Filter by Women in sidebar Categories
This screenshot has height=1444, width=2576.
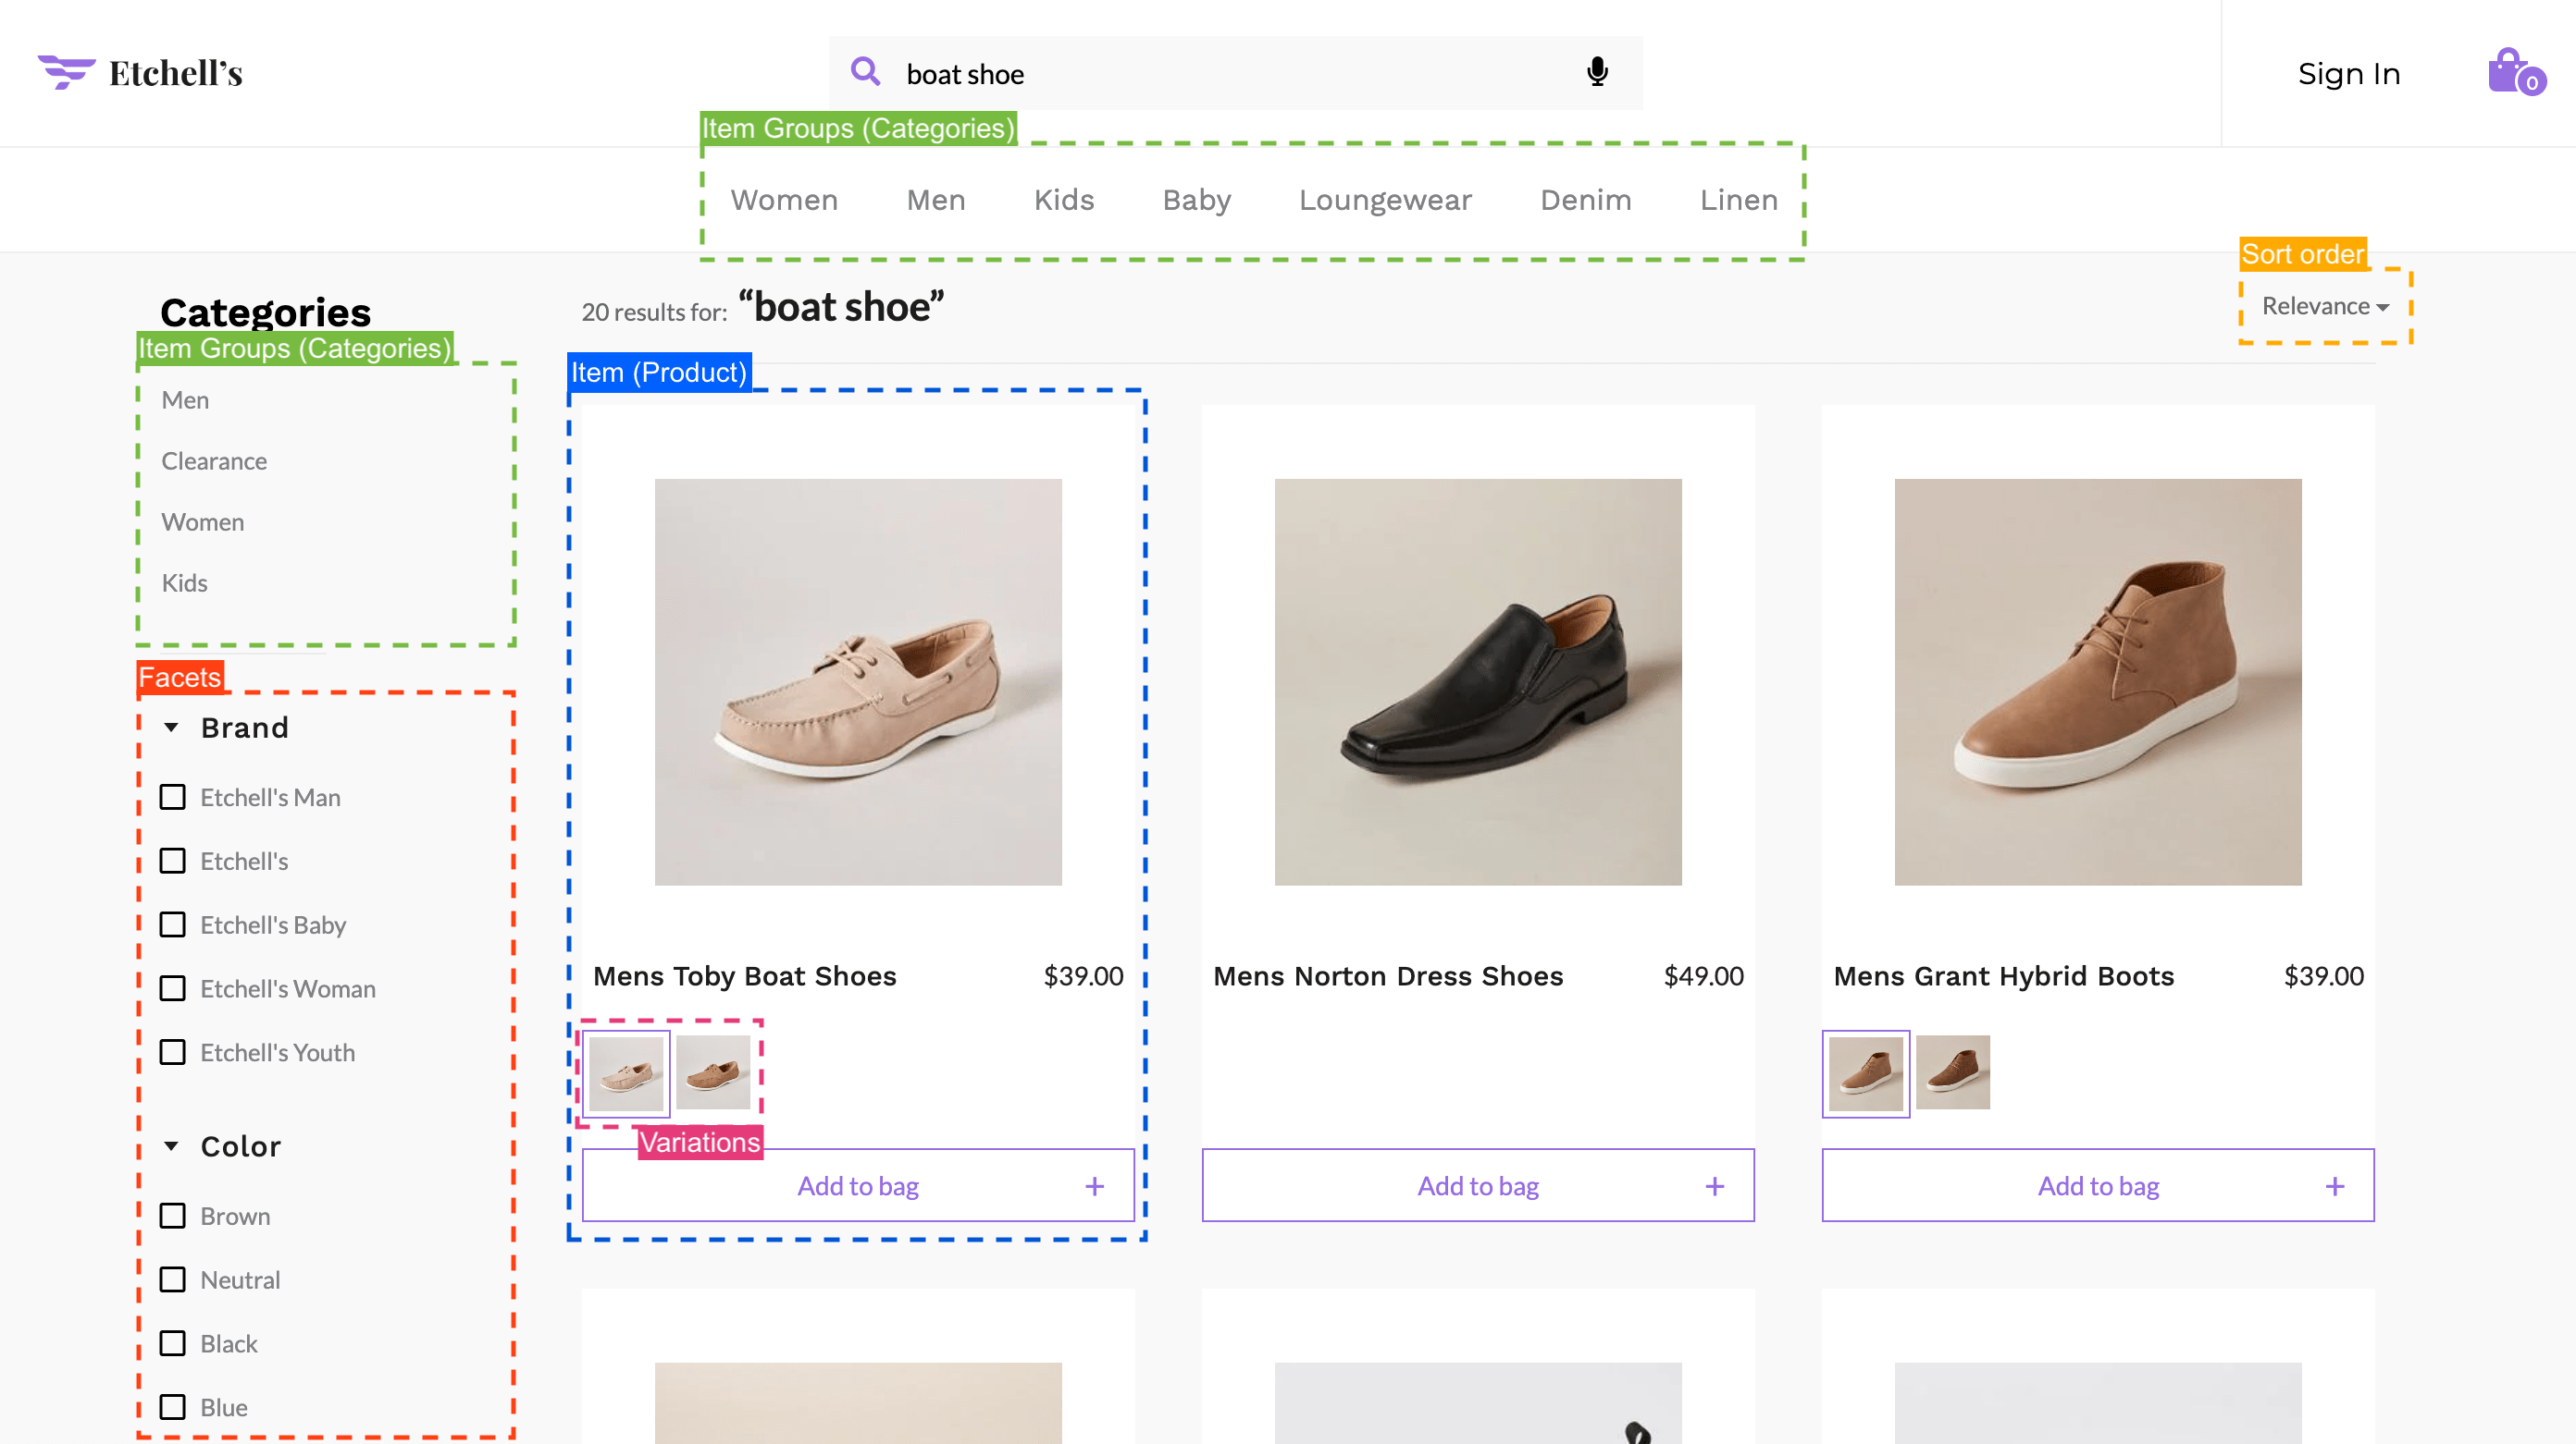(203, 522)
